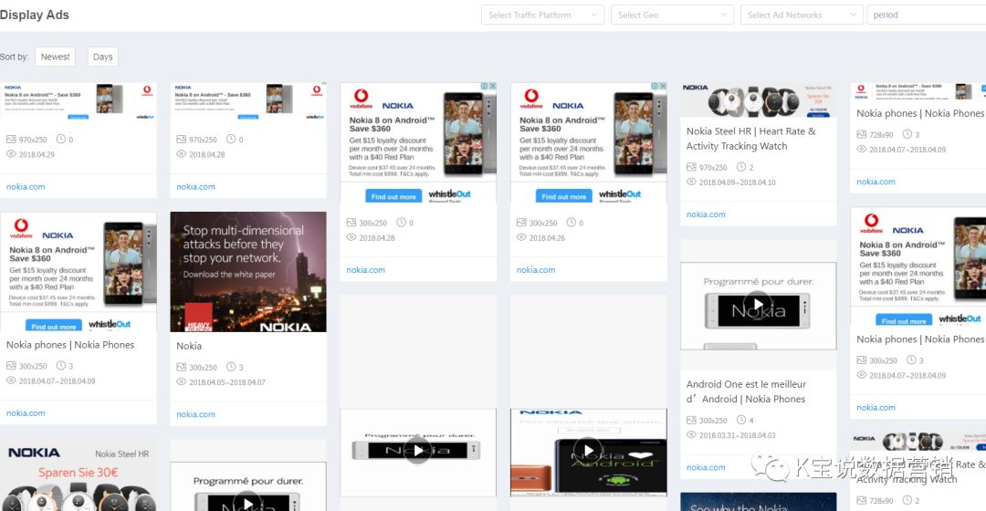986x511 pixels.
Task: Click image-size icon in Android One est le meilleur card
Action: tap(691, 420)
